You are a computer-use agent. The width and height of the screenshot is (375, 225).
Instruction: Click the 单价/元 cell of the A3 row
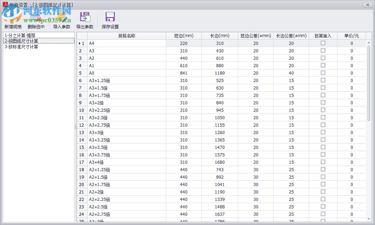[x=351, y=51]
